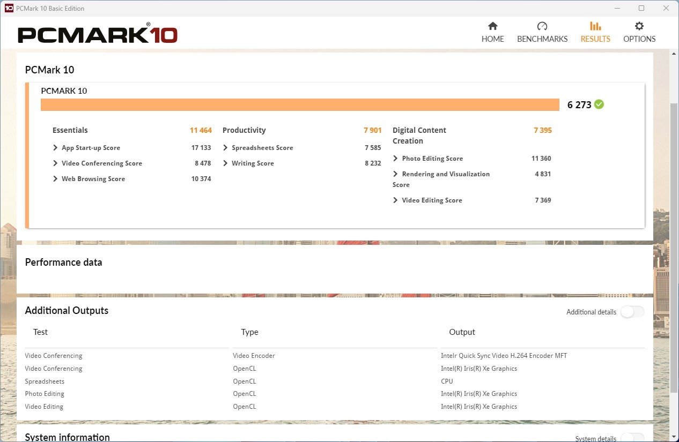
Task: Click the Additional Outputs heading
Action: 67,311
